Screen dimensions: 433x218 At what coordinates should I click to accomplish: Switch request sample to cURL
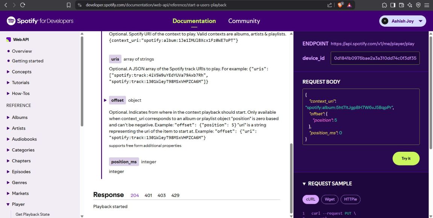[x=311, y=199]
